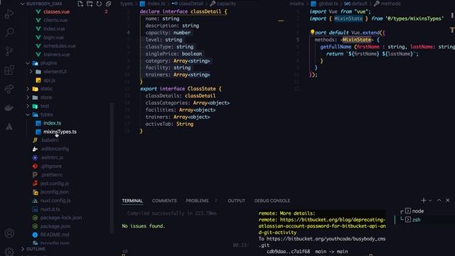455x256 pixels.
Task: Open schedules.vue from the file tree
Action: click(60, 46)
